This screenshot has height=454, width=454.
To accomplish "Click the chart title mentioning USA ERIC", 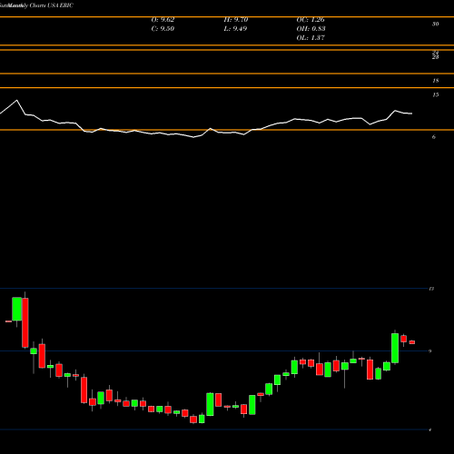I will pos(36,5).
